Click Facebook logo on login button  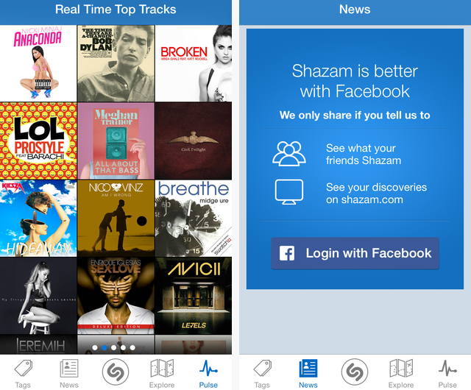287,253
